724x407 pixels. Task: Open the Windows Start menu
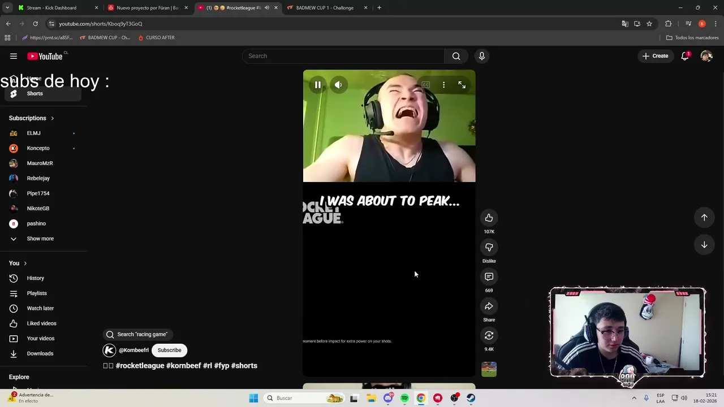click(x=253, y=398)
